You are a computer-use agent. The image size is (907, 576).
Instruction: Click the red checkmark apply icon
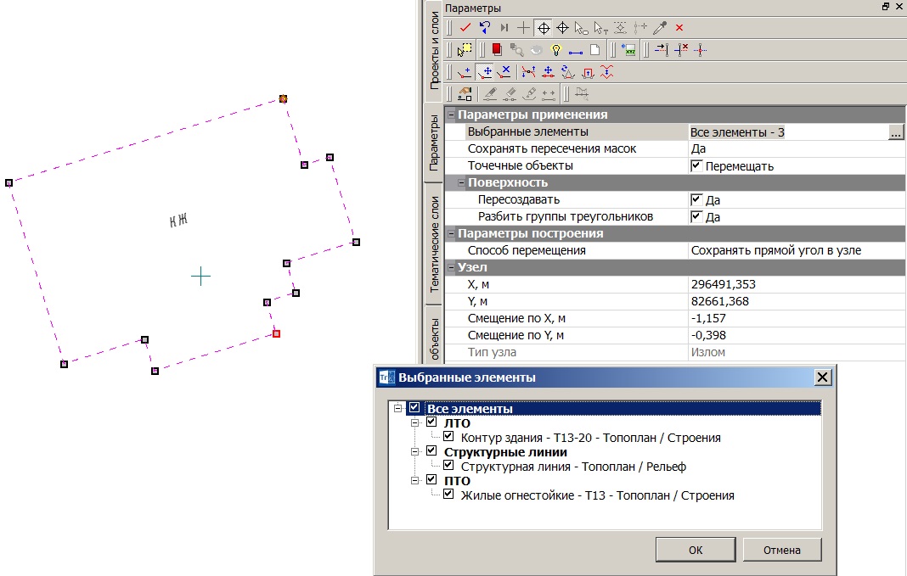coord(465,28)
